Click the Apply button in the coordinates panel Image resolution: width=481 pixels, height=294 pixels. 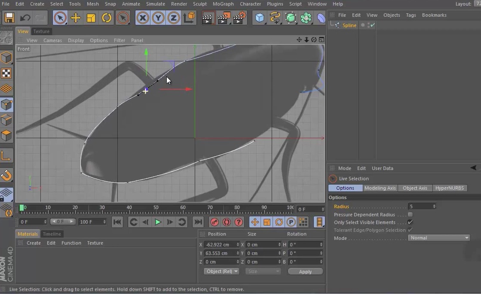pyautogui.click(x=305, y=271)
